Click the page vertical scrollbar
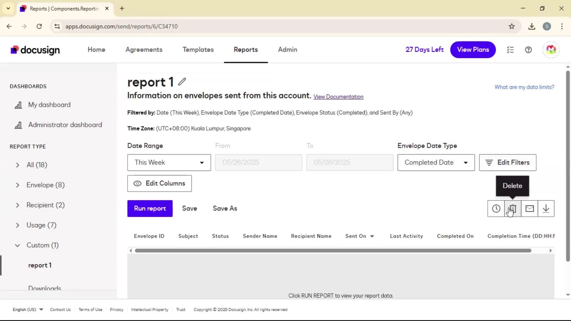Screen dimensions: 571x321 568,166
